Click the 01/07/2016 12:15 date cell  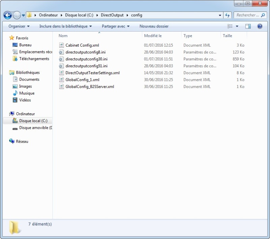158,45
